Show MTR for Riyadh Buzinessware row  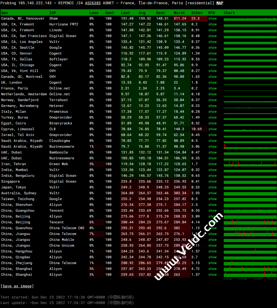[213, 147]
